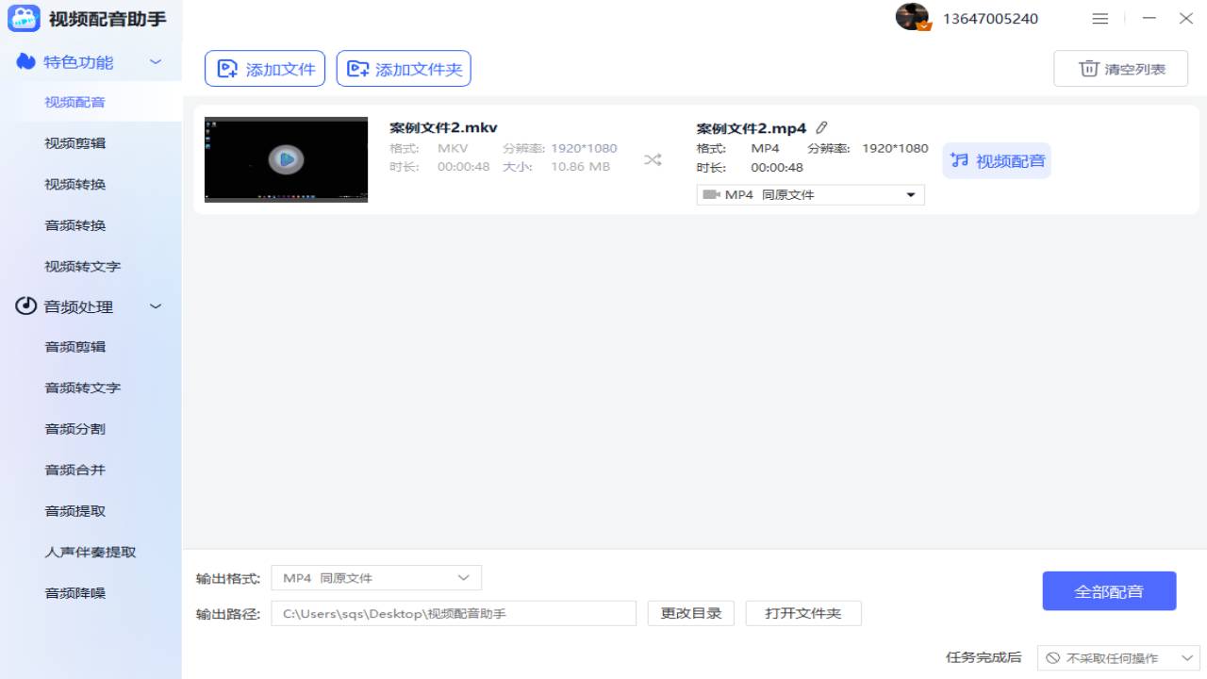Click the shuffle icon between file details
The image size is (1207, 679).
(x=653, y=160)
